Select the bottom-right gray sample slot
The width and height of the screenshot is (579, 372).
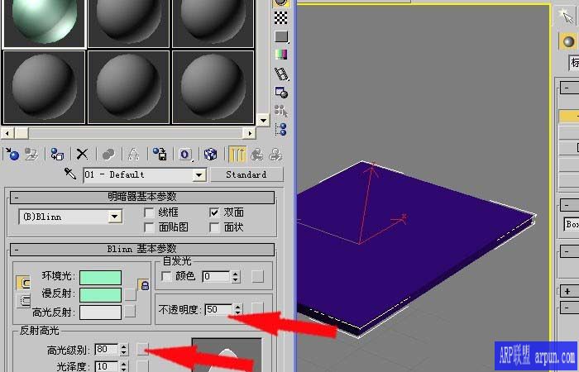(213, 87)
